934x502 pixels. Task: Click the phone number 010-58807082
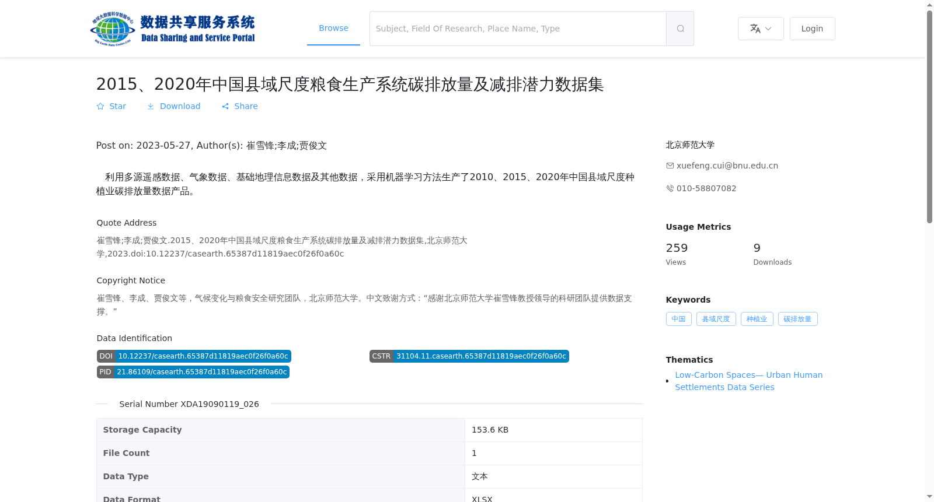coord(706,188)
